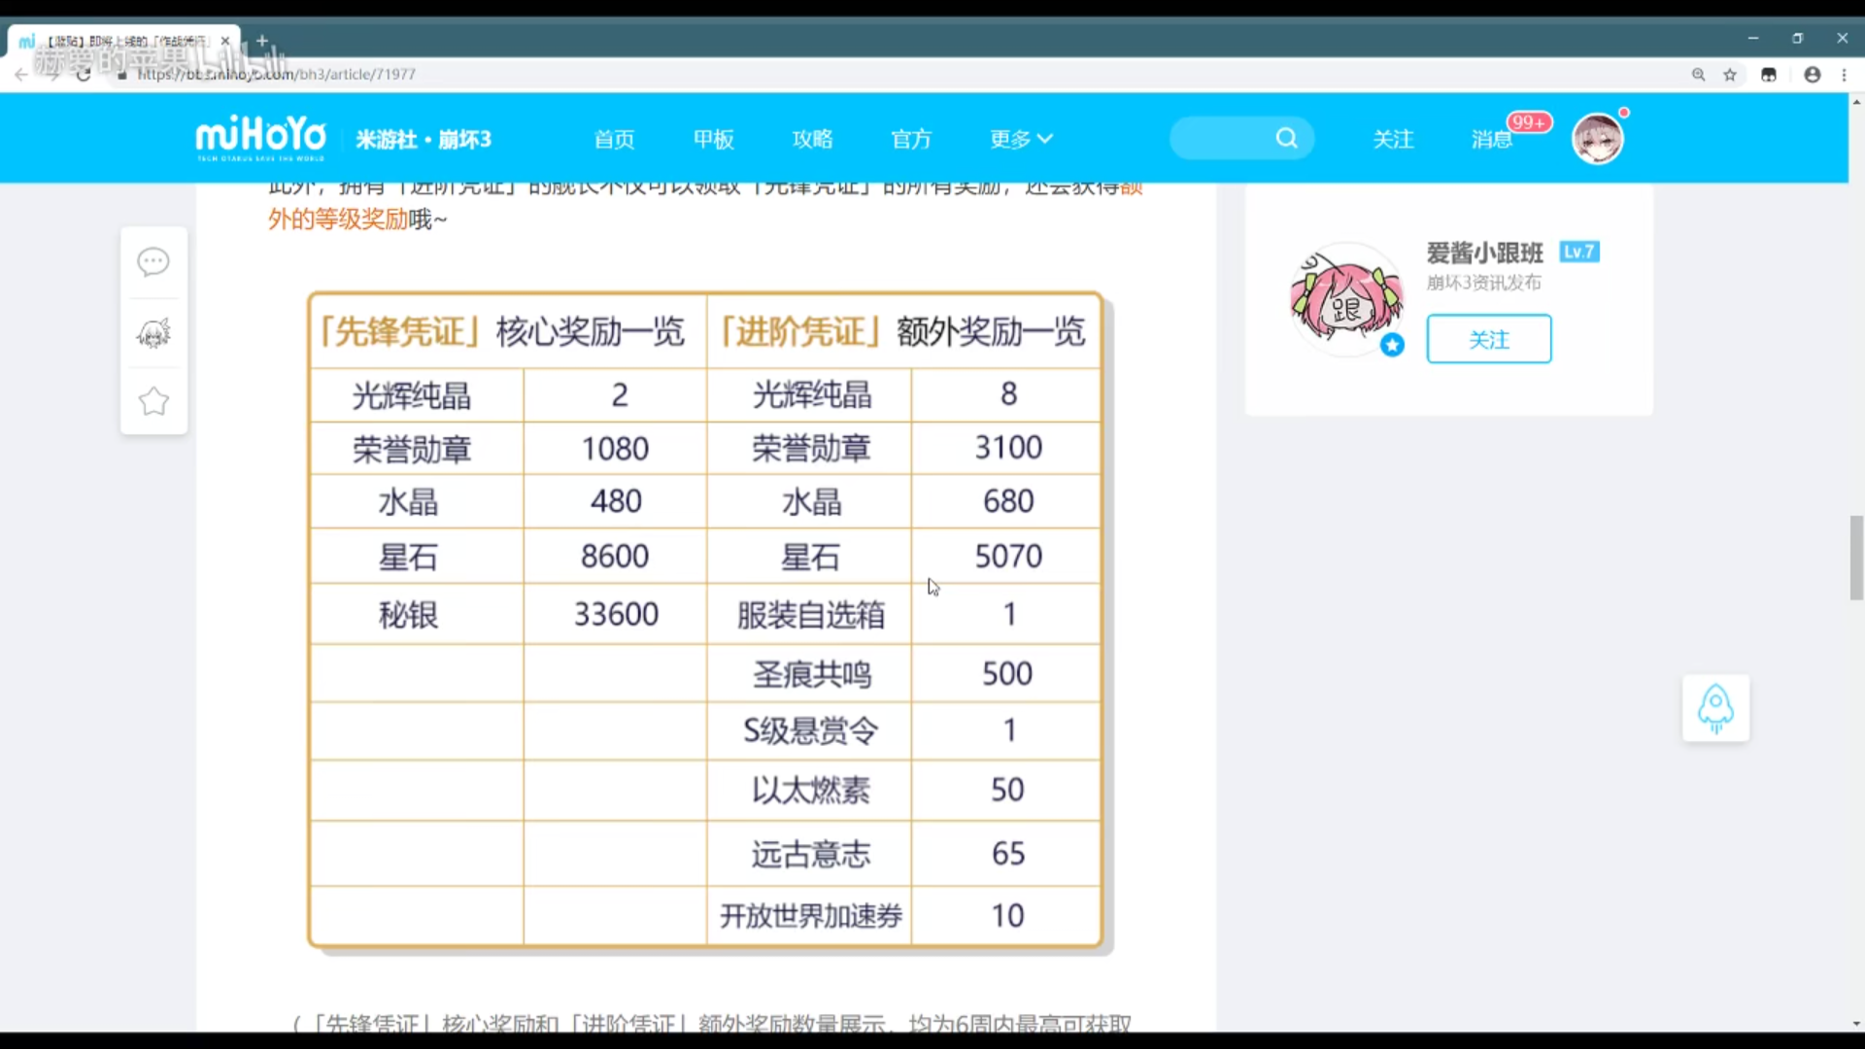Open the search magnifier icon

pos(1286,138)
